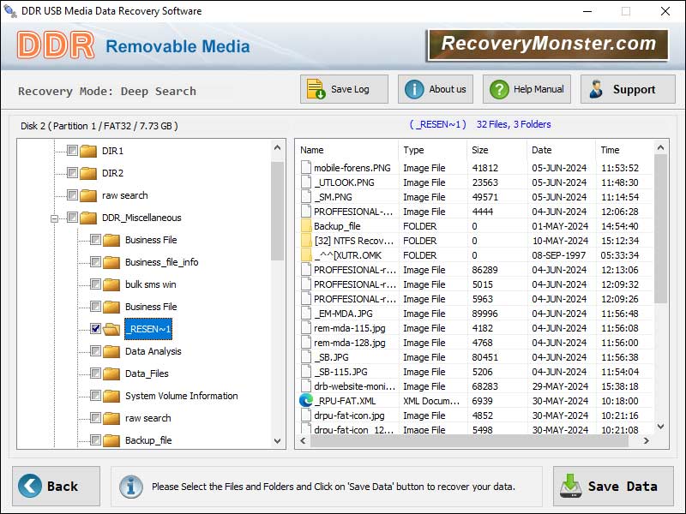This screenshot has width=686, height=514.
Task: Check the DIR1 checkbox
Action: pos(73,150)
